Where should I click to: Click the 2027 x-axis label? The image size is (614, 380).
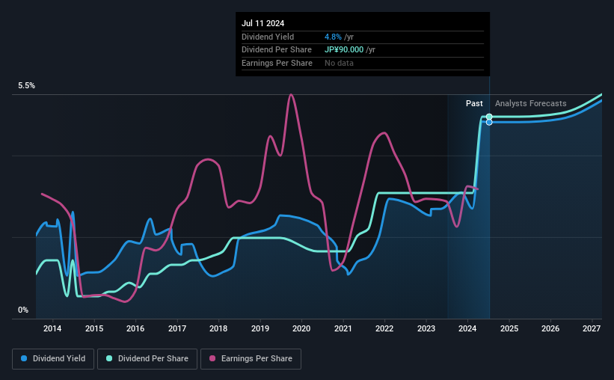click(592, 328)
